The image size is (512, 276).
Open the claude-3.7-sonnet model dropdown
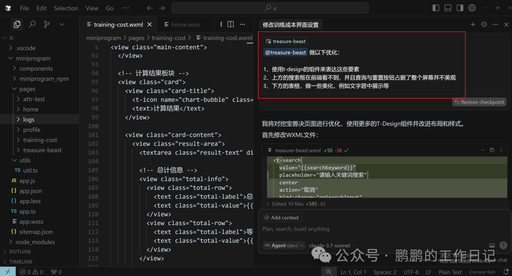332,245
